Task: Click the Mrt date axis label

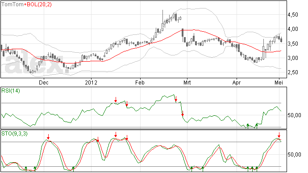Action: (x=187, y=82)
